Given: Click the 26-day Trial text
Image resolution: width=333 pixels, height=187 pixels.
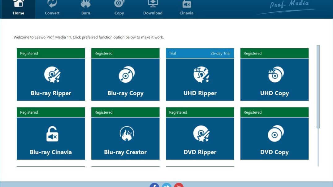Looking at the screenshot, I should (x=220, y=53).
